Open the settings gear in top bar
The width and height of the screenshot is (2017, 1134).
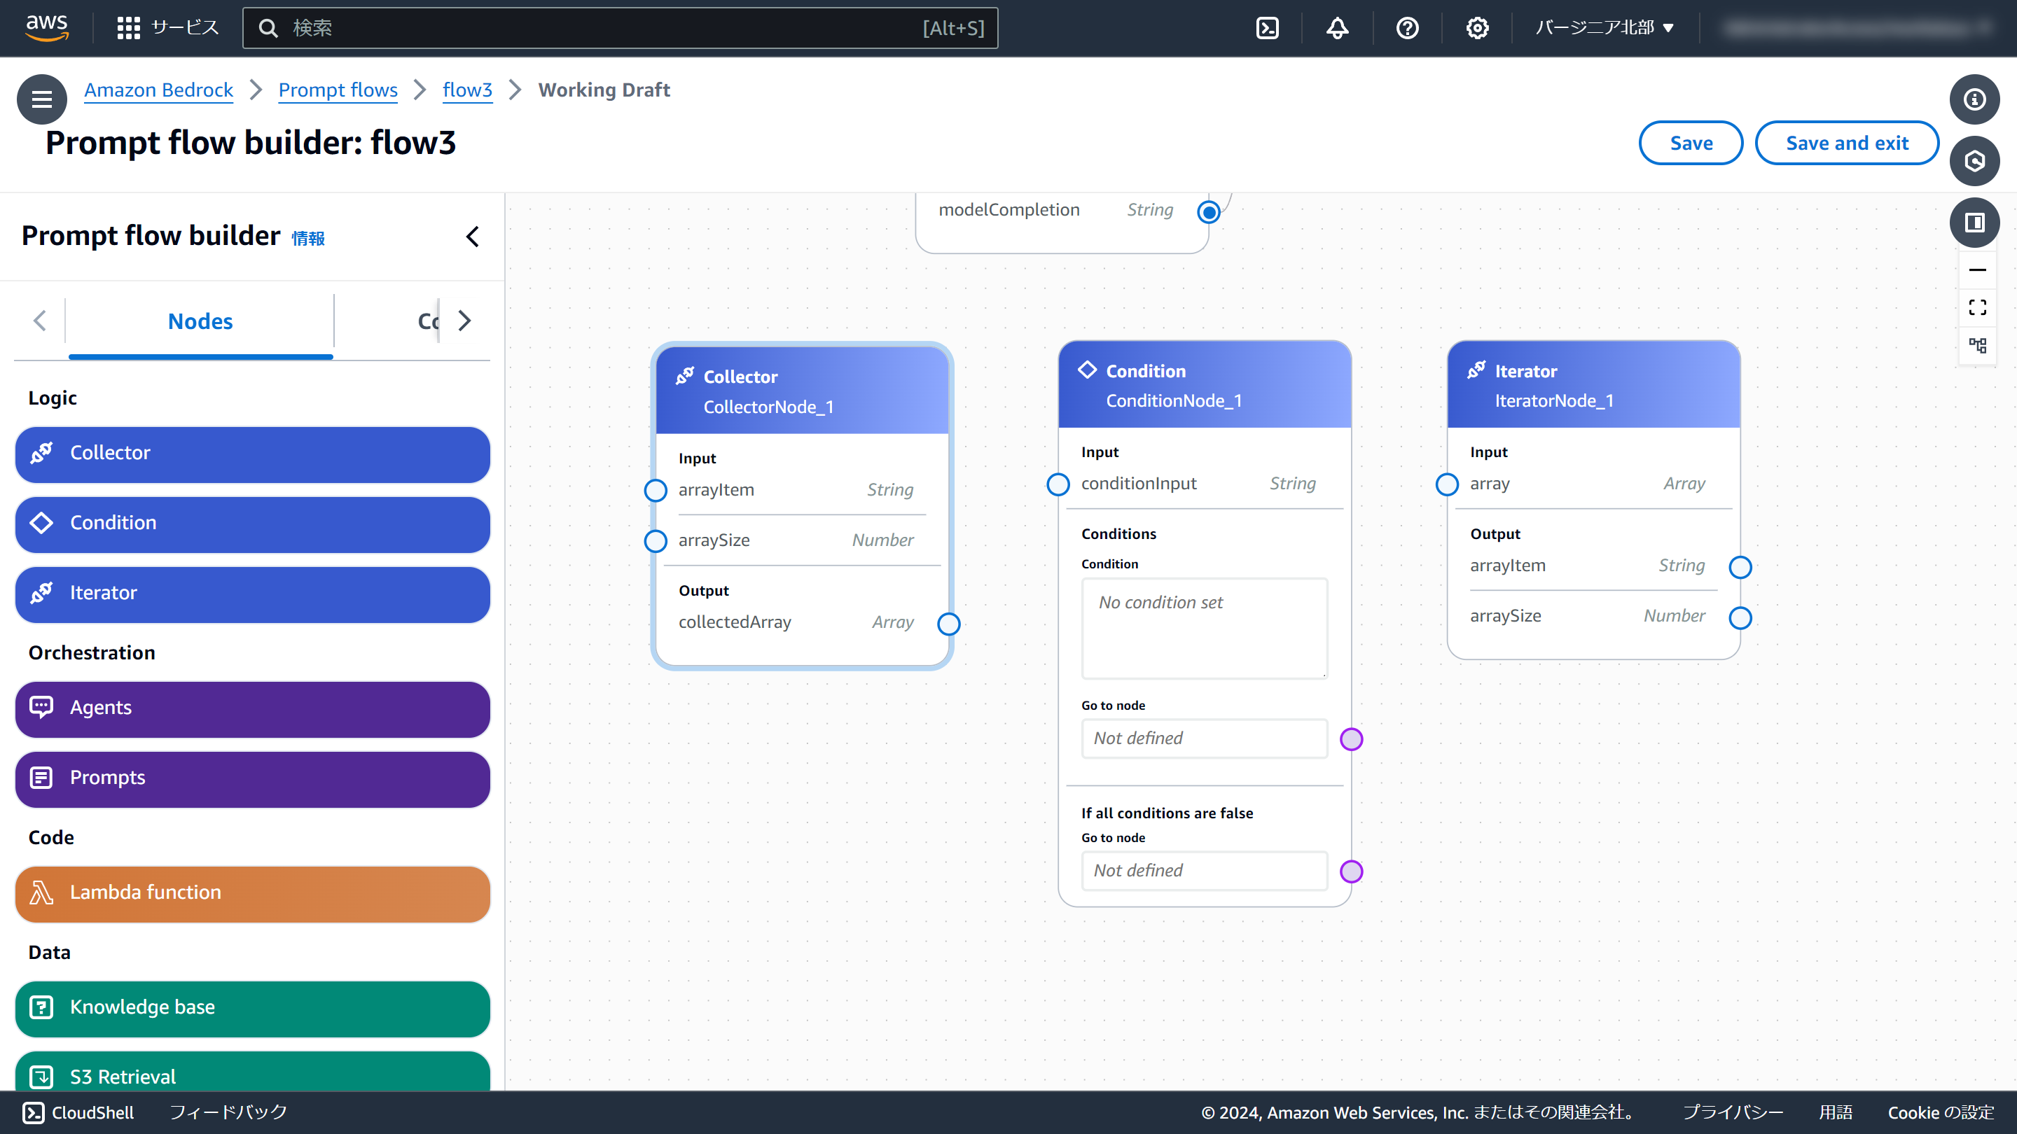pyautogui.click(x=1477, y=28)
